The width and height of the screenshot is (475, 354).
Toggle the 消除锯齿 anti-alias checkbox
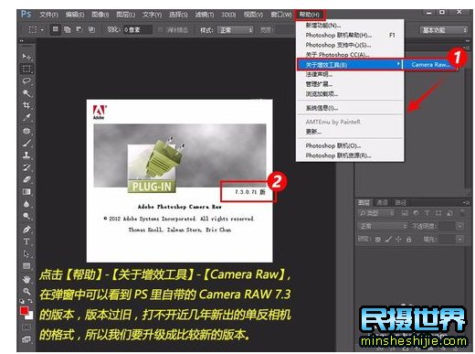coord(160,30)
